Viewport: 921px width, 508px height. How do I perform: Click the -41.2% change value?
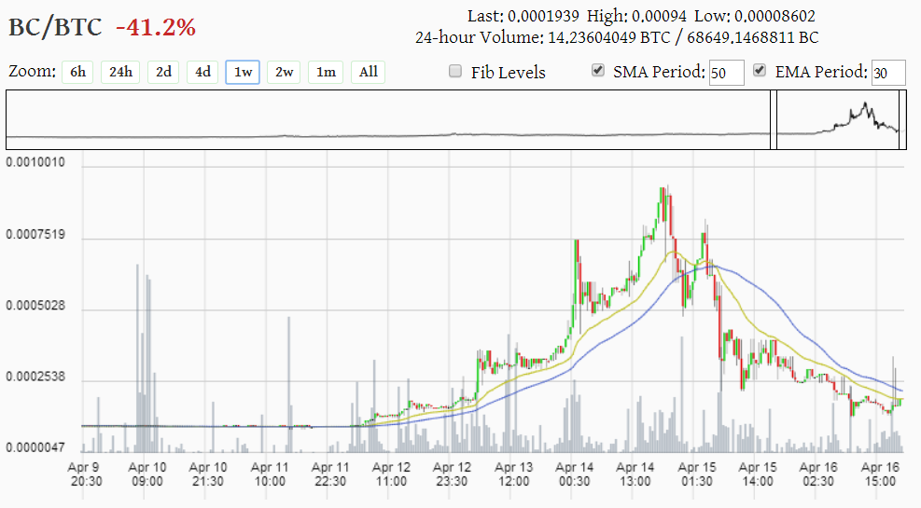tap(156, 27)
